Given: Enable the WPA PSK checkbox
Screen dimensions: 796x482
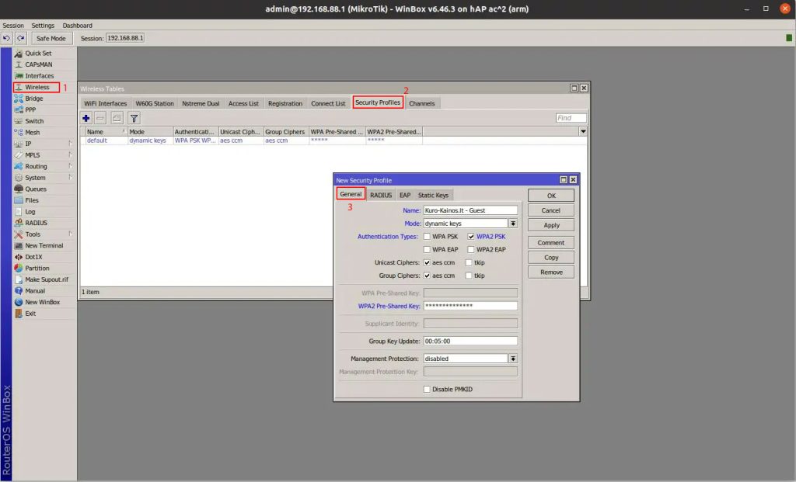Looking at the screenshot, I should pos(427,237).
